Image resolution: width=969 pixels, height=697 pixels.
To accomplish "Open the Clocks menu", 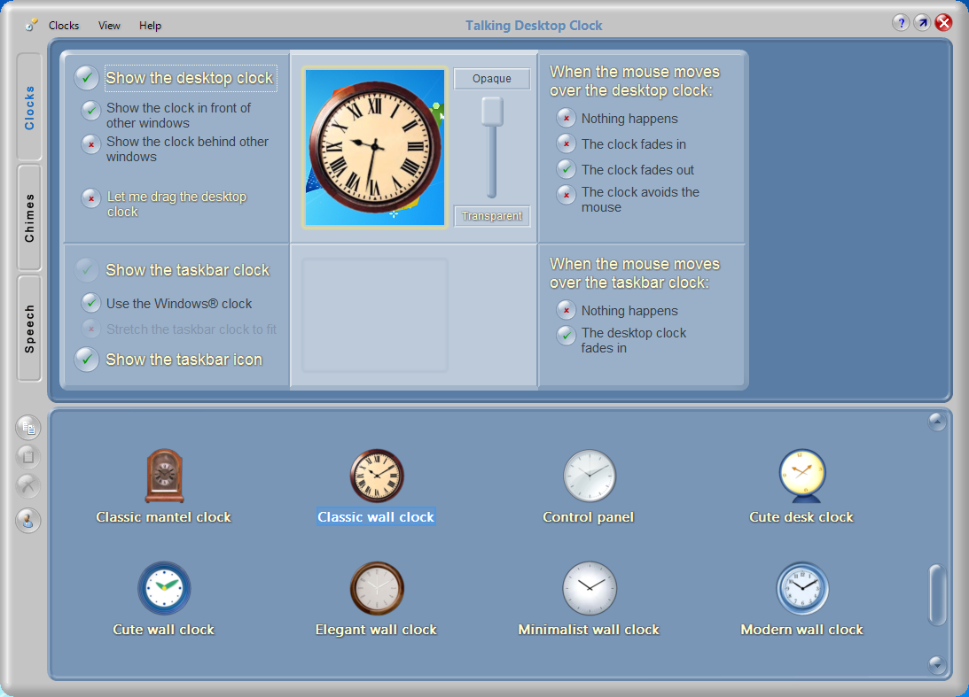I will coord(63,26).
